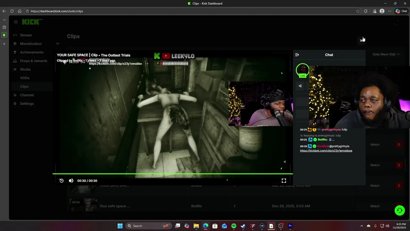The image size is (410, 231).
Task: Select VODs under Studio
Action: 25,78
